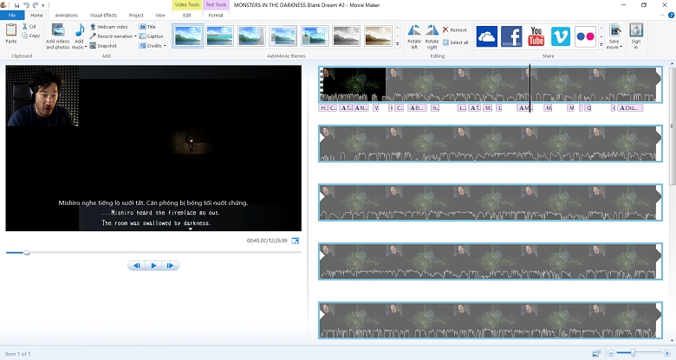Viewport: 676px width, 360px height.
Task: Click the second row of timeline clips
Action: click(x=491, y=144)
